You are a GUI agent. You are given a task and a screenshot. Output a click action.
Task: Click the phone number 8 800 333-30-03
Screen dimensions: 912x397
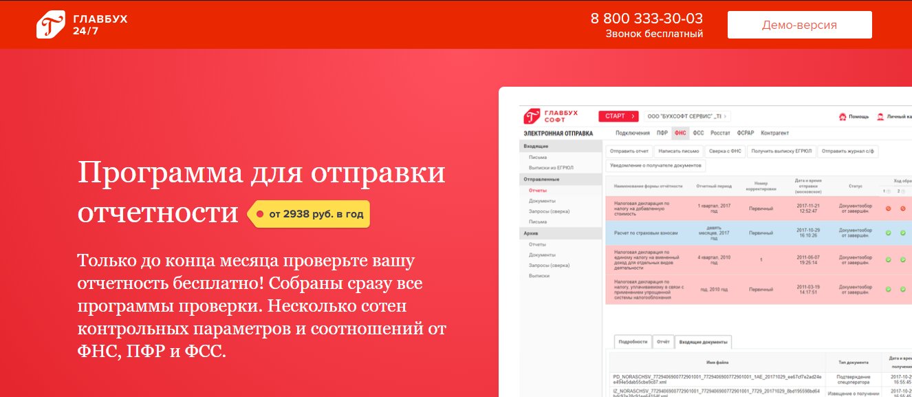[x=647, y=19]
